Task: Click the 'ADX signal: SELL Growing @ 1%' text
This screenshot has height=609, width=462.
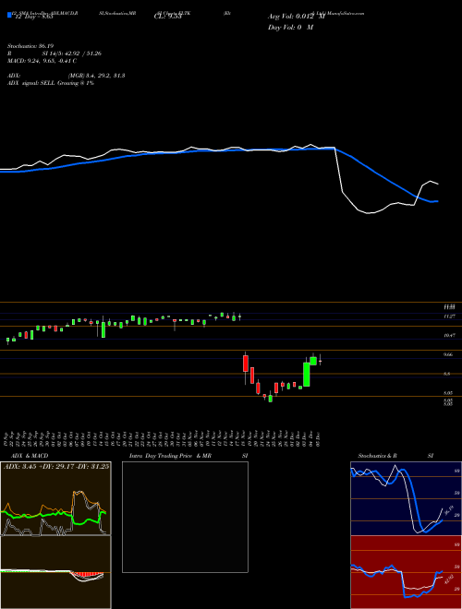Action: [x=51, y=83]
